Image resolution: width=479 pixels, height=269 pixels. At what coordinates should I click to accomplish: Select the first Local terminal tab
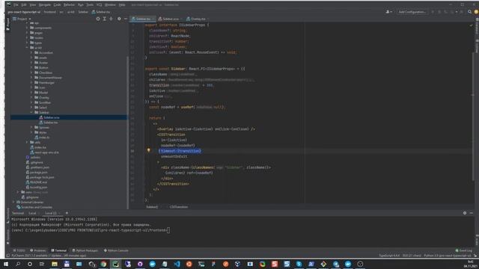point(32,213)
